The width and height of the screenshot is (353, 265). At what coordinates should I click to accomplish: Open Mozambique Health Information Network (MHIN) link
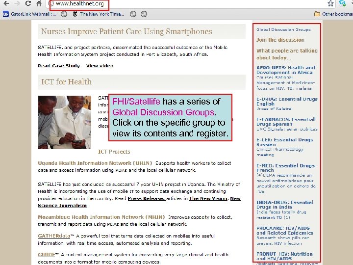coord(101,217)
